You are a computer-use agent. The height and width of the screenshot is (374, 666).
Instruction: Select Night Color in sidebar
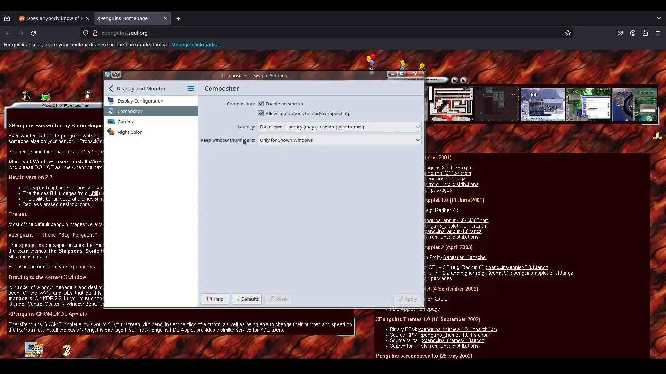pos(129,132)
